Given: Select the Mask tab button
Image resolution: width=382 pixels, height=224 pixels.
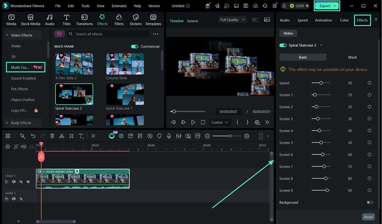Looking at the screenshot, I should 352,57.
